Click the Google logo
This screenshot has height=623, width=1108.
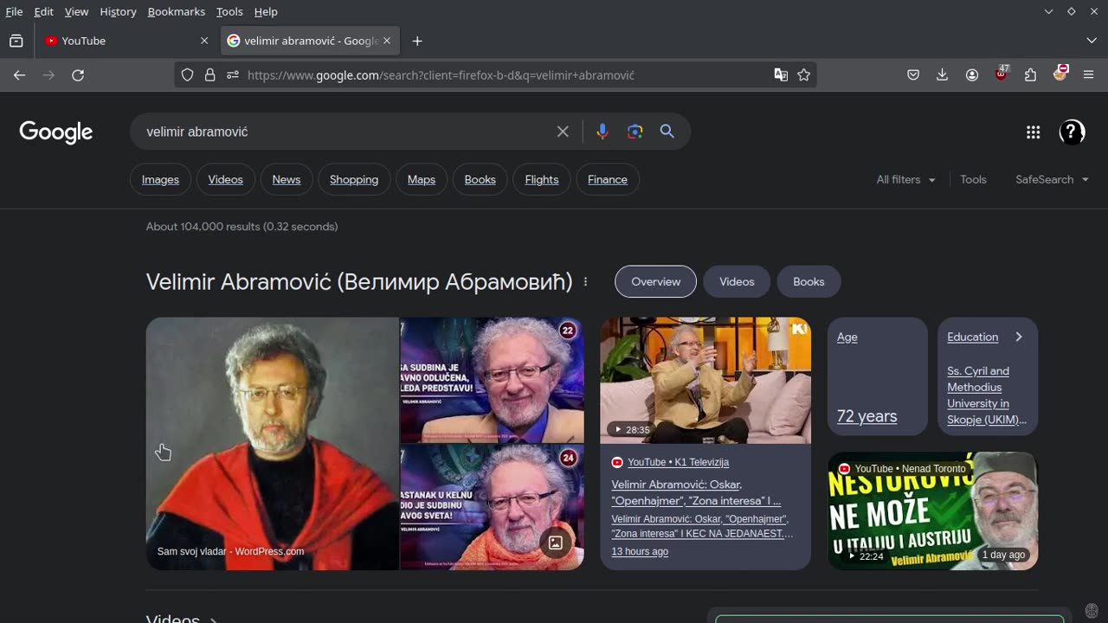pyautogui.click(x=56, y=132)
